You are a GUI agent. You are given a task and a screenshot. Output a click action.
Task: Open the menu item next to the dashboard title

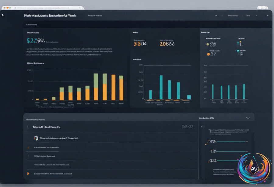tap(95, 15)
